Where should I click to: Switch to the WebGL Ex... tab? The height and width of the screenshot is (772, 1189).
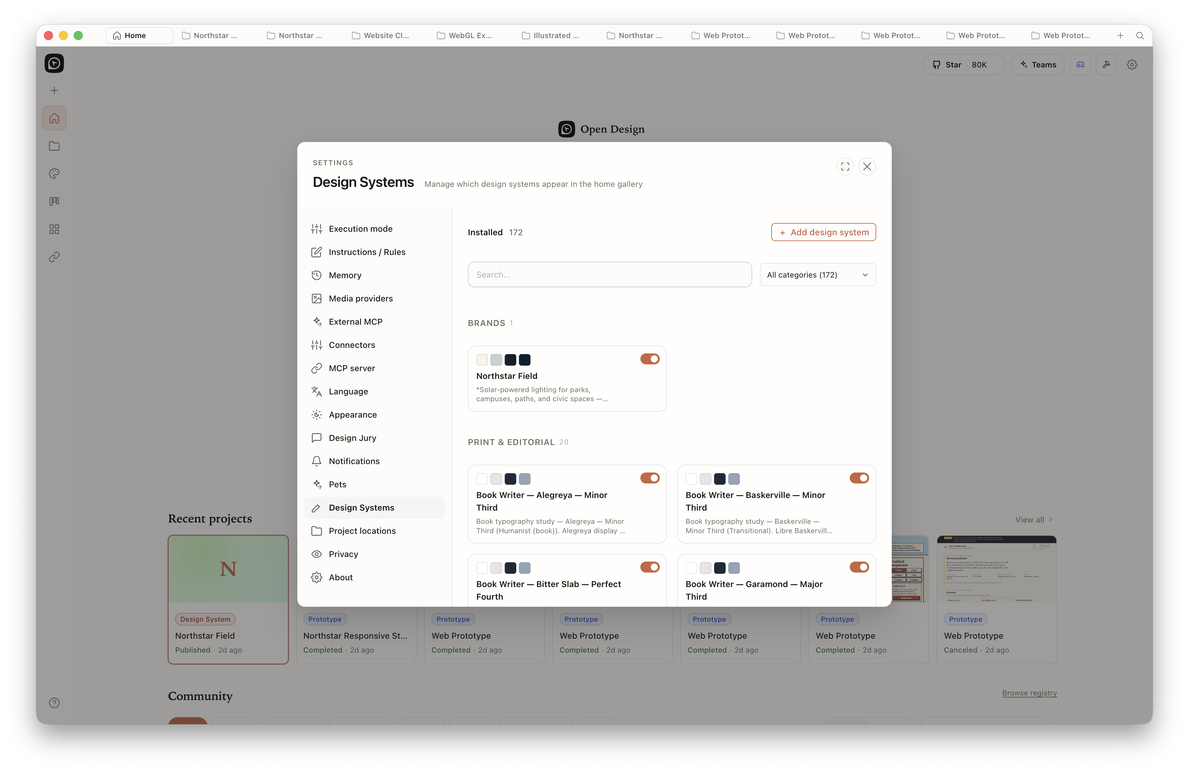(465, 36)
